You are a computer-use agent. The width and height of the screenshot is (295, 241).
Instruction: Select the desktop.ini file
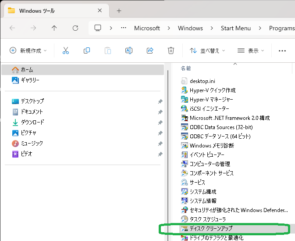click(x=198, y=81)
